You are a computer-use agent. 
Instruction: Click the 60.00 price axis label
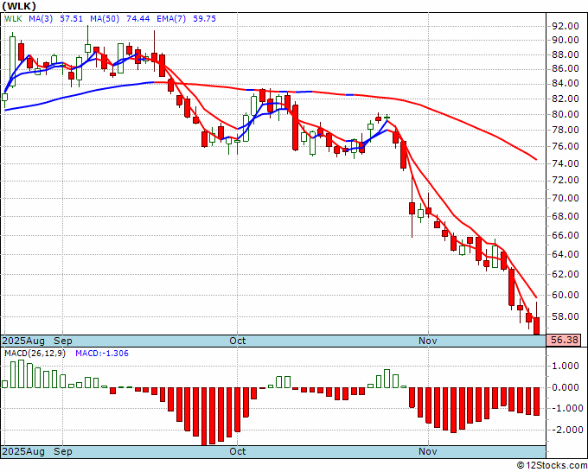566,295
